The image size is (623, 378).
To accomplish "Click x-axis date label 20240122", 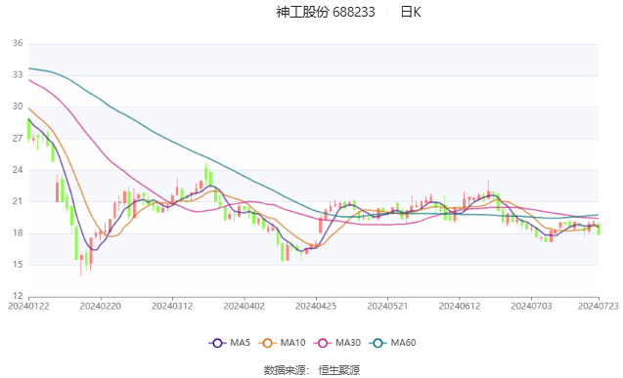I will (28, 306).
